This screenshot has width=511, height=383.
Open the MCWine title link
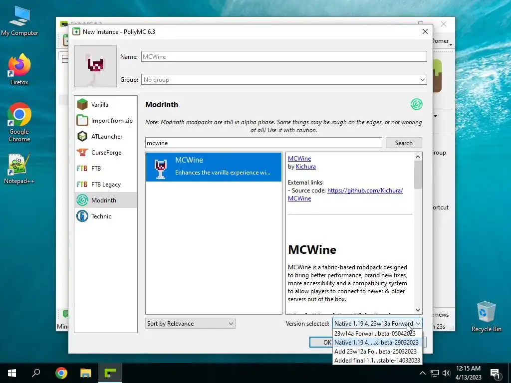point(299,159)
